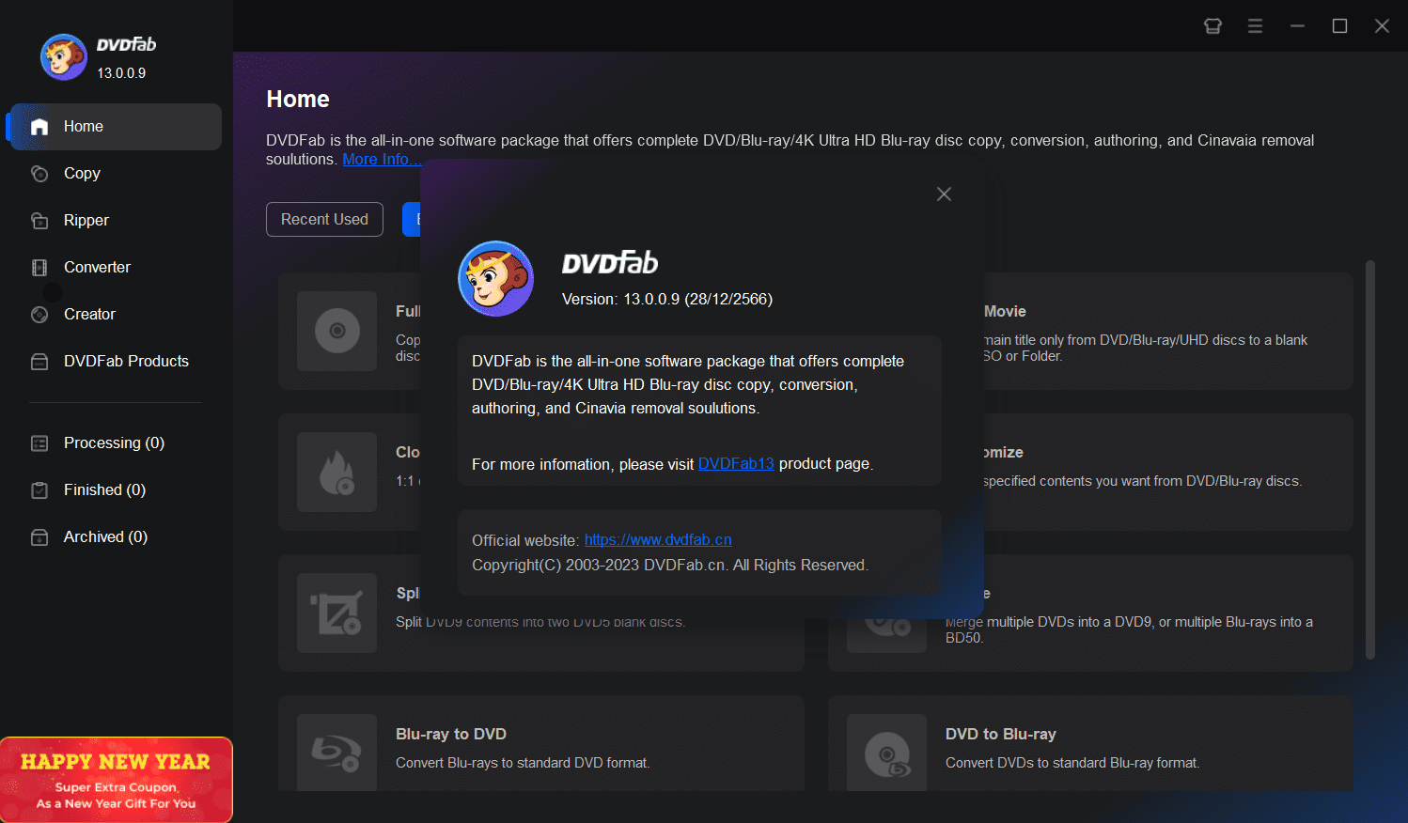Viewport: 1408px width, 823px height.
Task: Open the hamburger main menu
Action: click(1255, 26)
